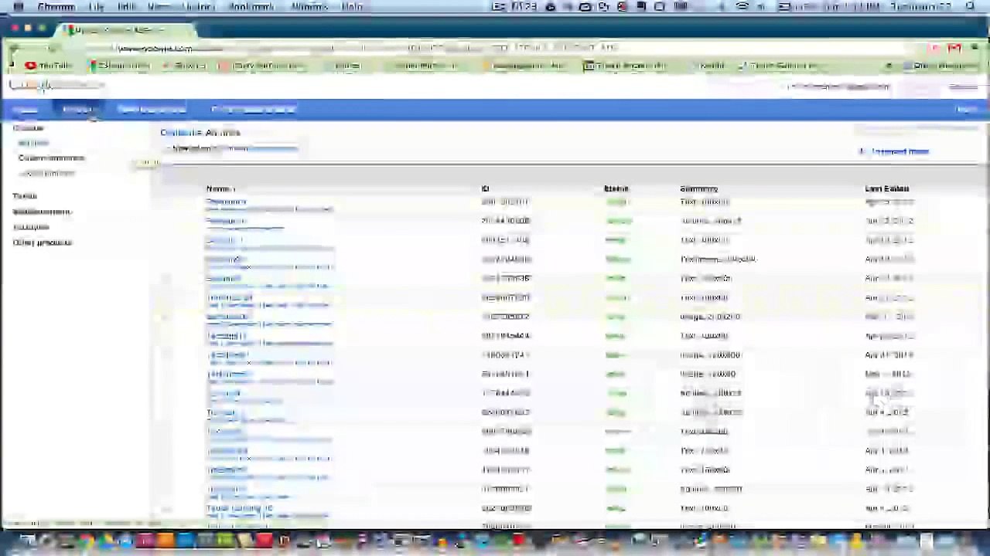Open Custom channels in the sidebar
The height and width of the screenshot is (556, 990).
(51, 158)
